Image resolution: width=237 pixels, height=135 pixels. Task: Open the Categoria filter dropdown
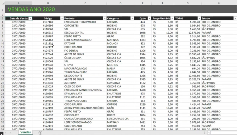point(132,19)
